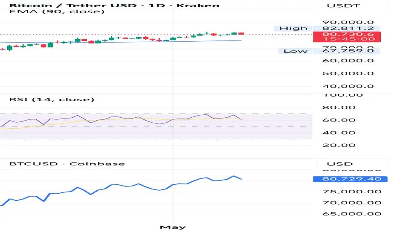Click the May date label on time axis

pos(173,227)
